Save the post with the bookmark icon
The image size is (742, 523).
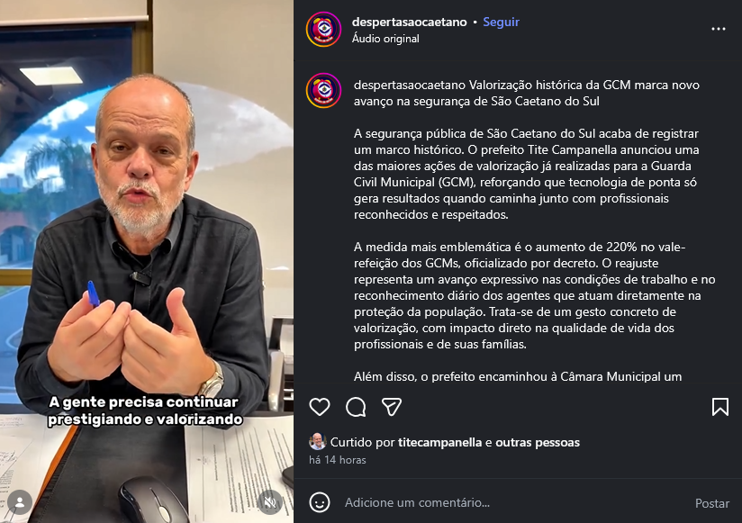click(x=719, y=407)
